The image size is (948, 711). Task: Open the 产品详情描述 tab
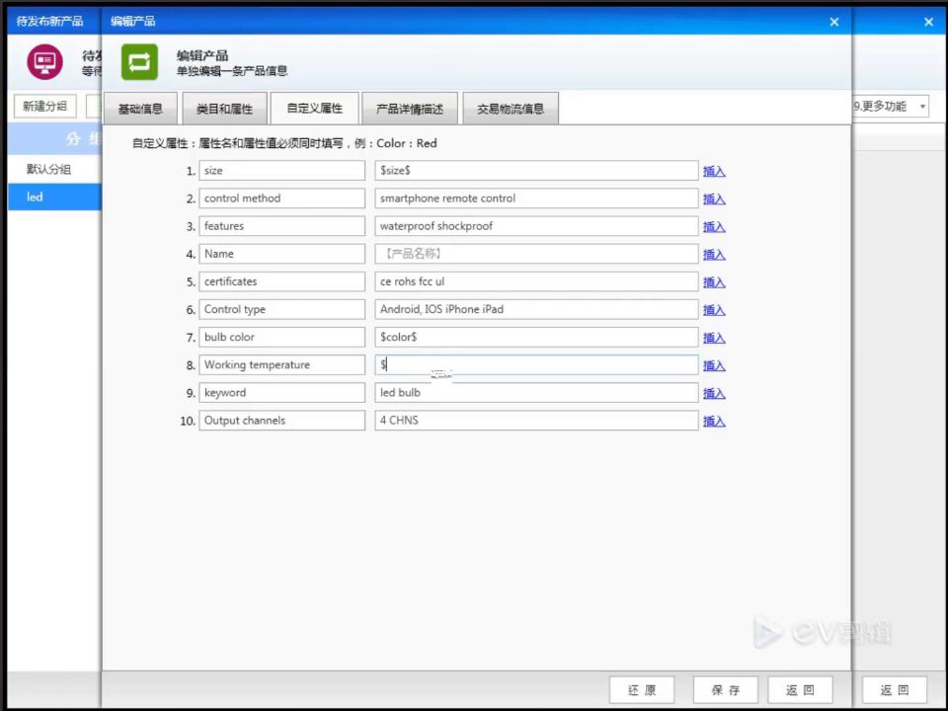(x=409, y=109)
